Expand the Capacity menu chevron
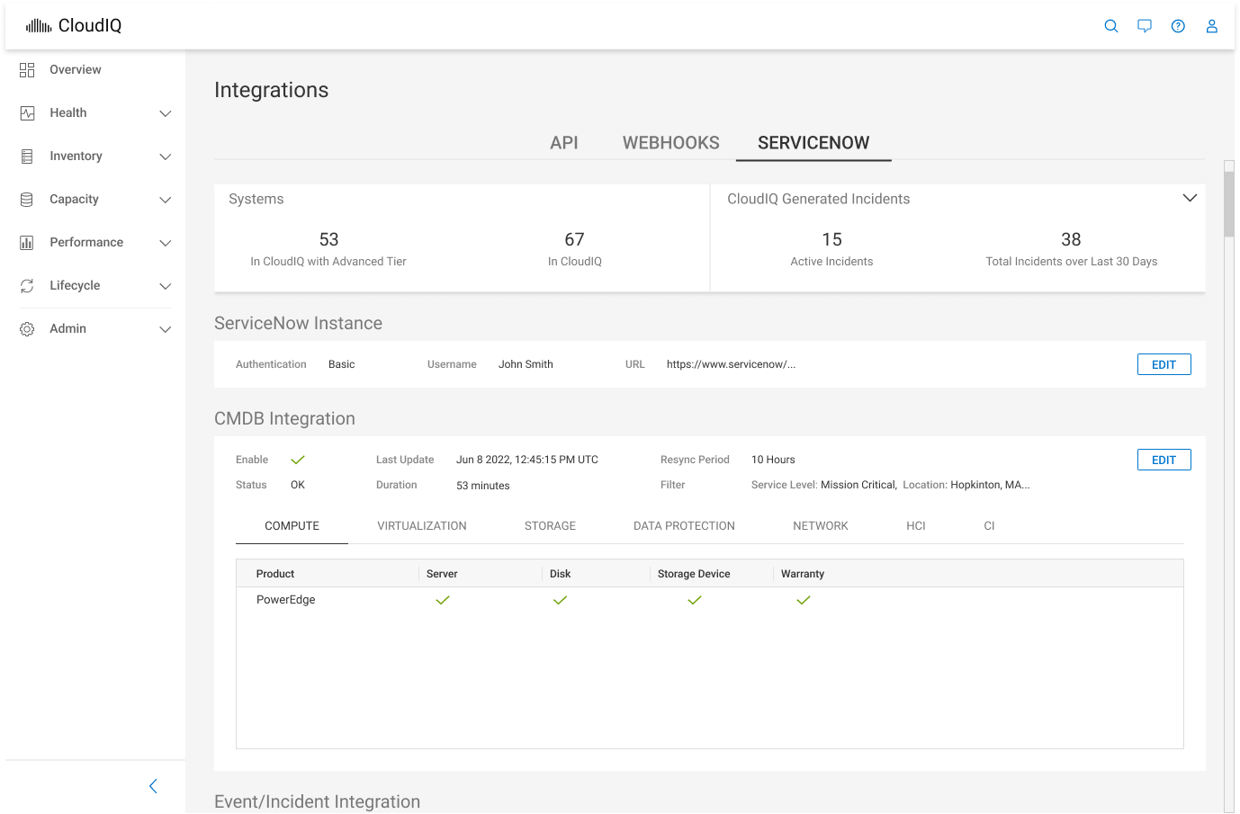This screenshot has width=1240, height=814. click(166, 200)
